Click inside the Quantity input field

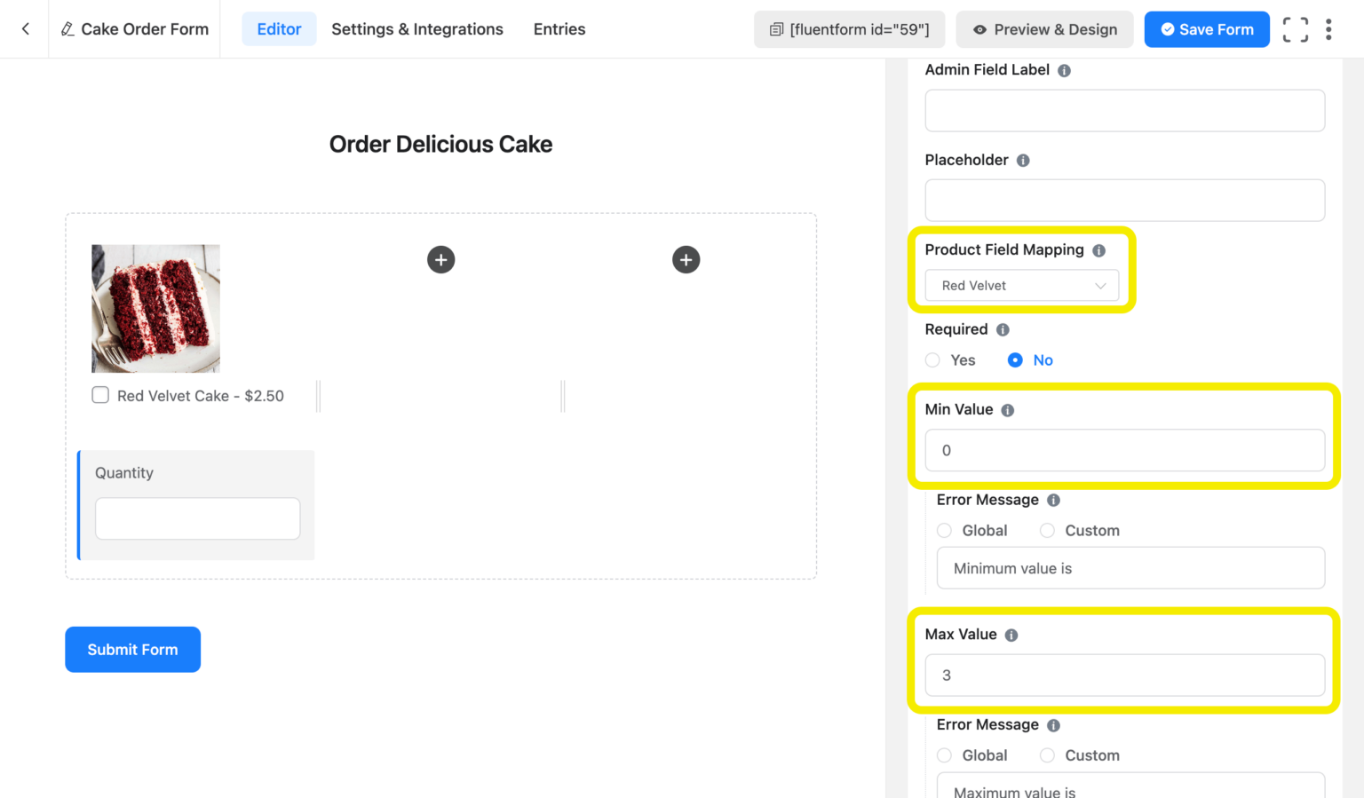point(197,518)
